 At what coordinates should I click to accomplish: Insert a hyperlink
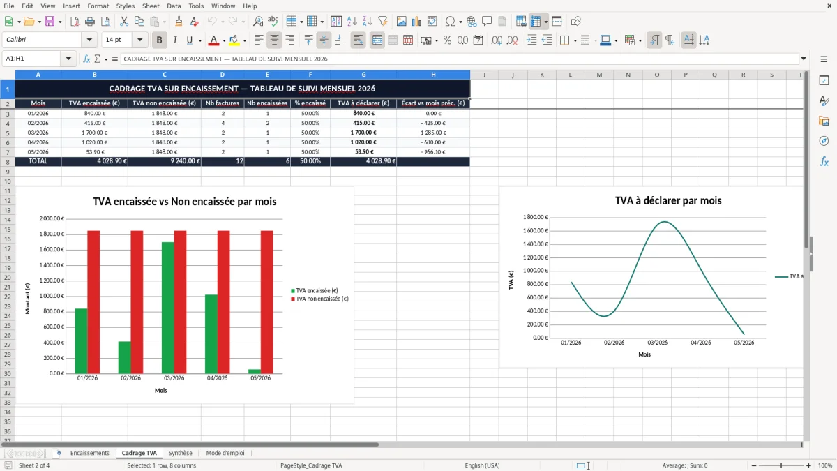coord(472,22)
